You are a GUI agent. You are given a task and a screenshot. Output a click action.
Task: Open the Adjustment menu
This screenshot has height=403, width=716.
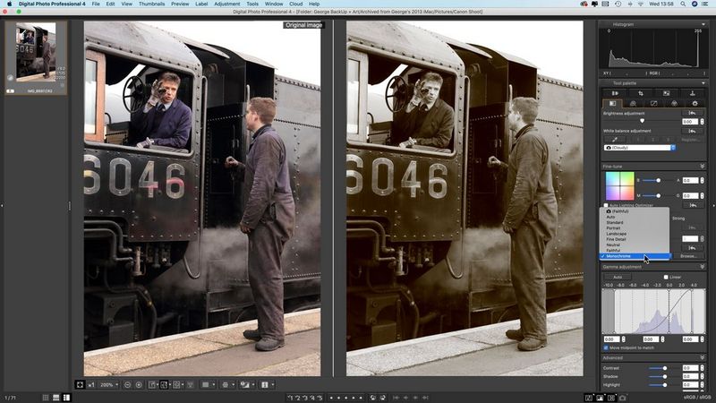(226, 4)
